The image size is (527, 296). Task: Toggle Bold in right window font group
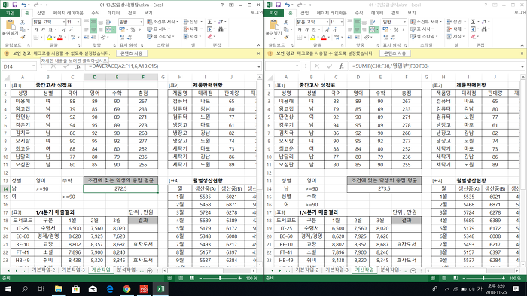tap(300, 29)
